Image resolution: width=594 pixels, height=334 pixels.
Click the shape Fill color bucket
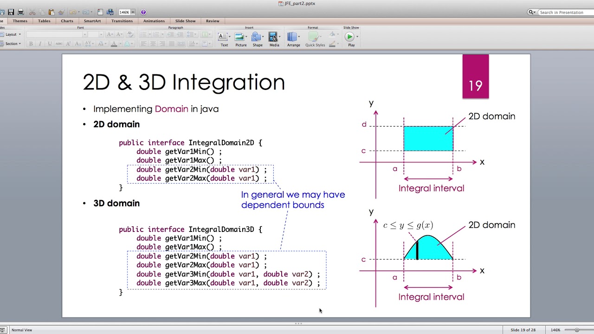332,35
